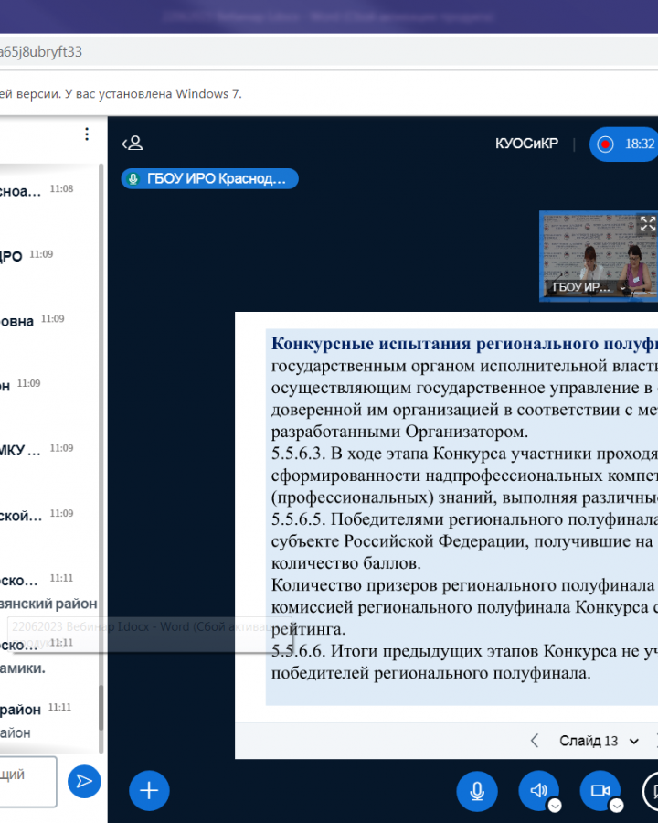Viewport: 658px width, 823px height.
Task: Open chat options three-dot menu
Action: 87,134
